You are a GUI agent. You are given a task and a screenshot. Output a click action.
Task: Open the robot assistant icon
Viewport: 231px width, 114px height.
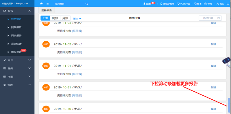point(227,62)
